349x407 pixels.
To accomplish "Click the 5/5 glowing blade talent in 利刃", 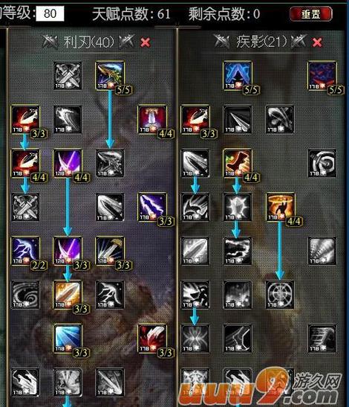I will coord(110,76).
